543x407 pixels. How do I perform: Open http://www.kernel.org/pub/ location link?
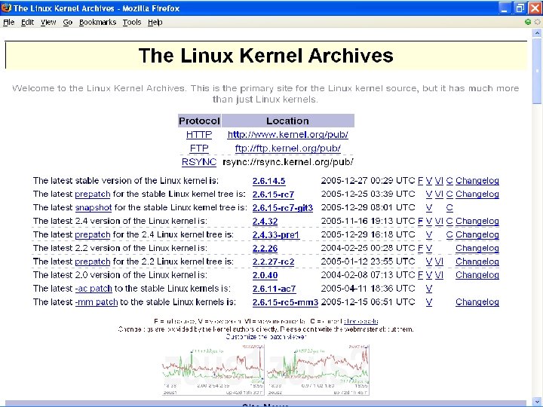(x=288, y=135)
